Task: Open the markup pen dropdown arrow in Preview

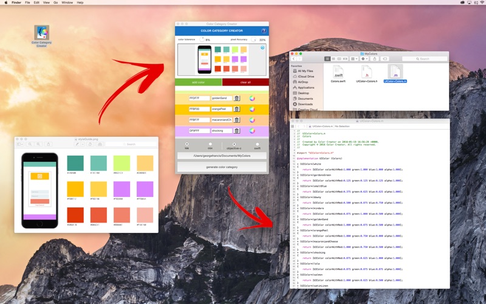Action: pos(83,144)
